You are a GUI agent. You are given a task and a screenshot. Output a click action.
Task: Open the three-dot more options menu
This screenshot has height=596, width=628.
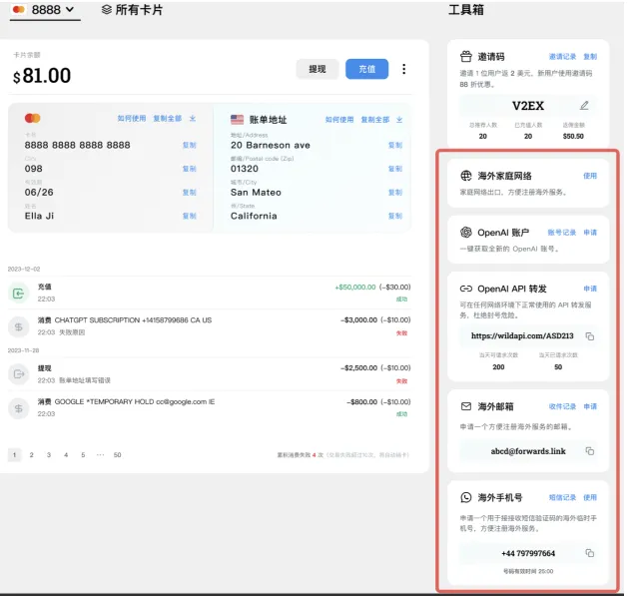[403, 69]
